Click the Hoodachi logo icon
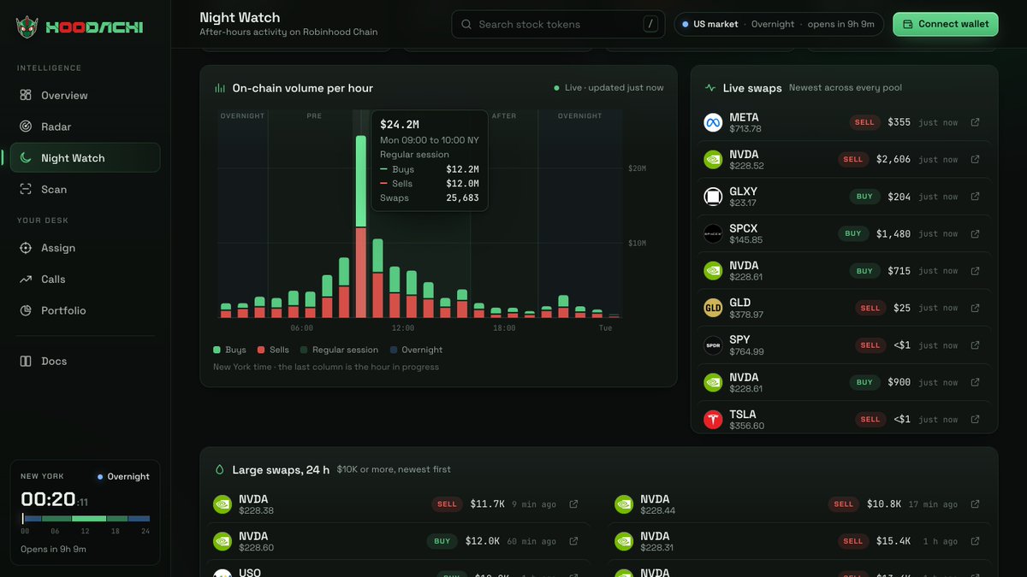Image resolution: width=1027 pixels, height=577 pixels. (x=27, y=27)
